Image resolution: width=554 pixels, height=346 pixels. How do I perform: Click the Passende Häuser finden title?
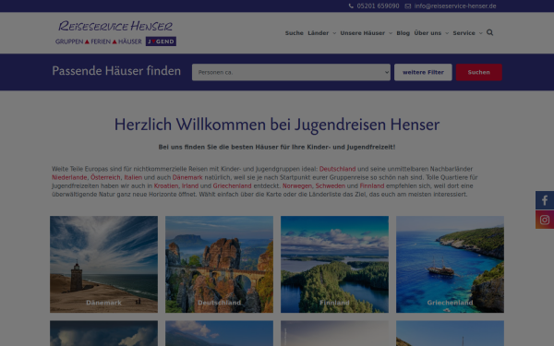(x=116, y=71)
